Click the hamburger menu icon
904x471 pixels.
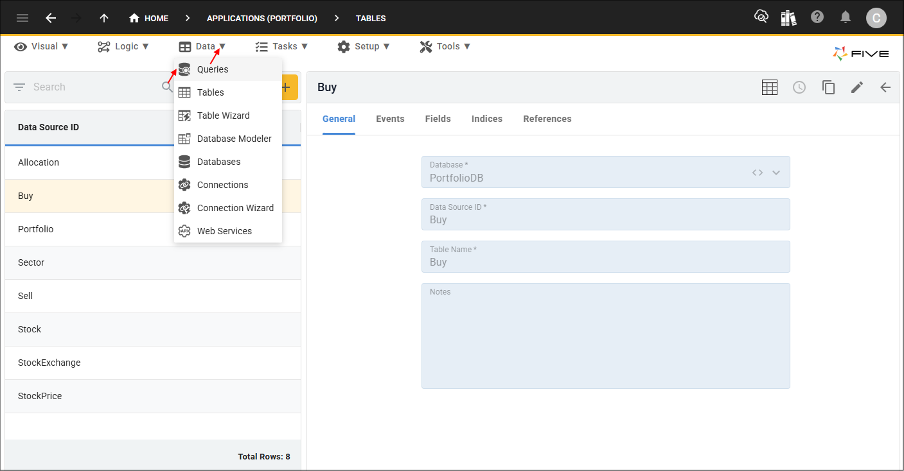(22, 18)
